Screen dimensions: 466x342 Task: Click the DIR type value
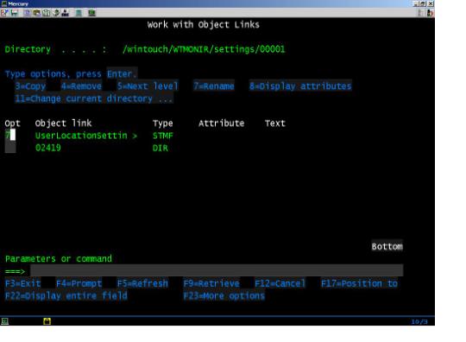(x=161, y=148)
